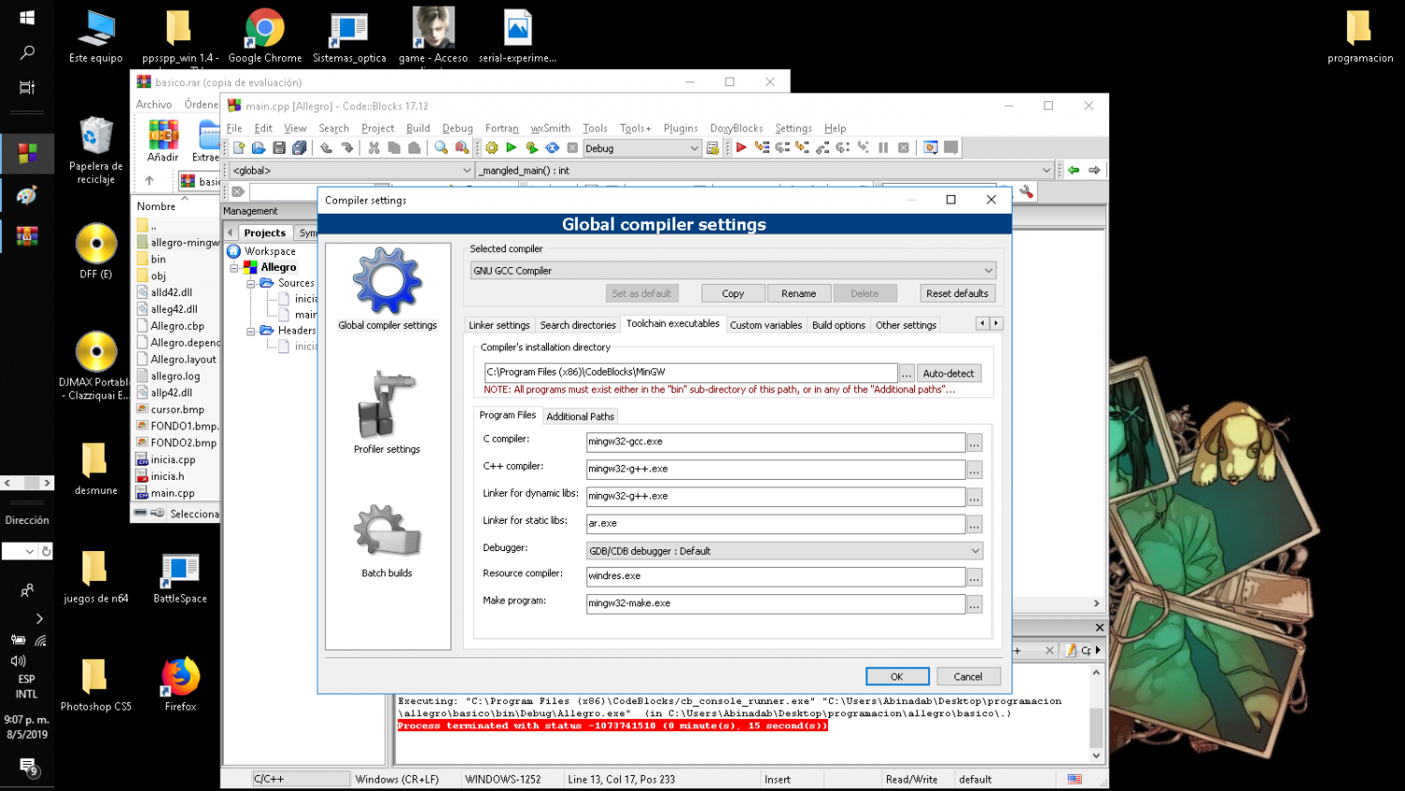
Task: Open the Debugger GDB/CDB dropdown
Action: tap(784, 551)
